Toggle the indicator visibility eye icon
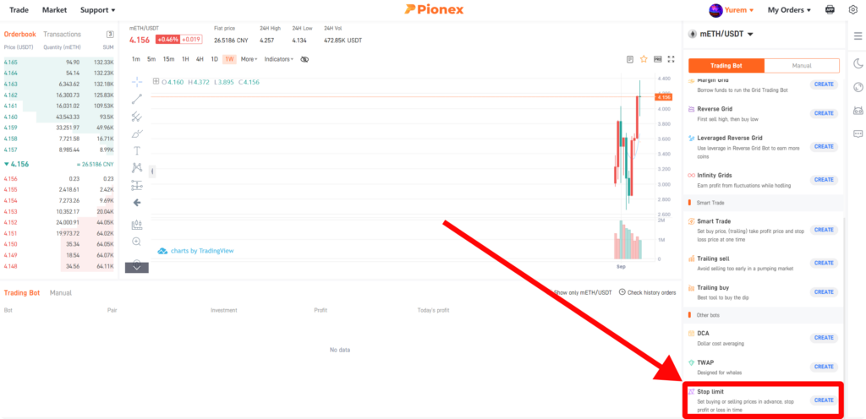 click(x=304, y=59)
